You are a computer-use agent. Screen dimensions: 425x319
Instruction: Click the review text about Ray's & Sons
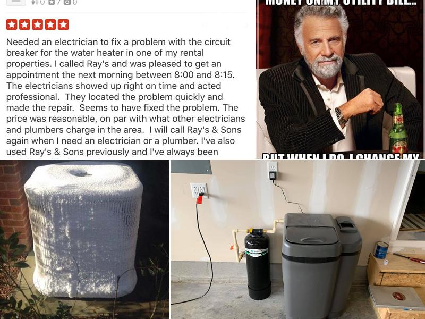click(x=125, y=97)
